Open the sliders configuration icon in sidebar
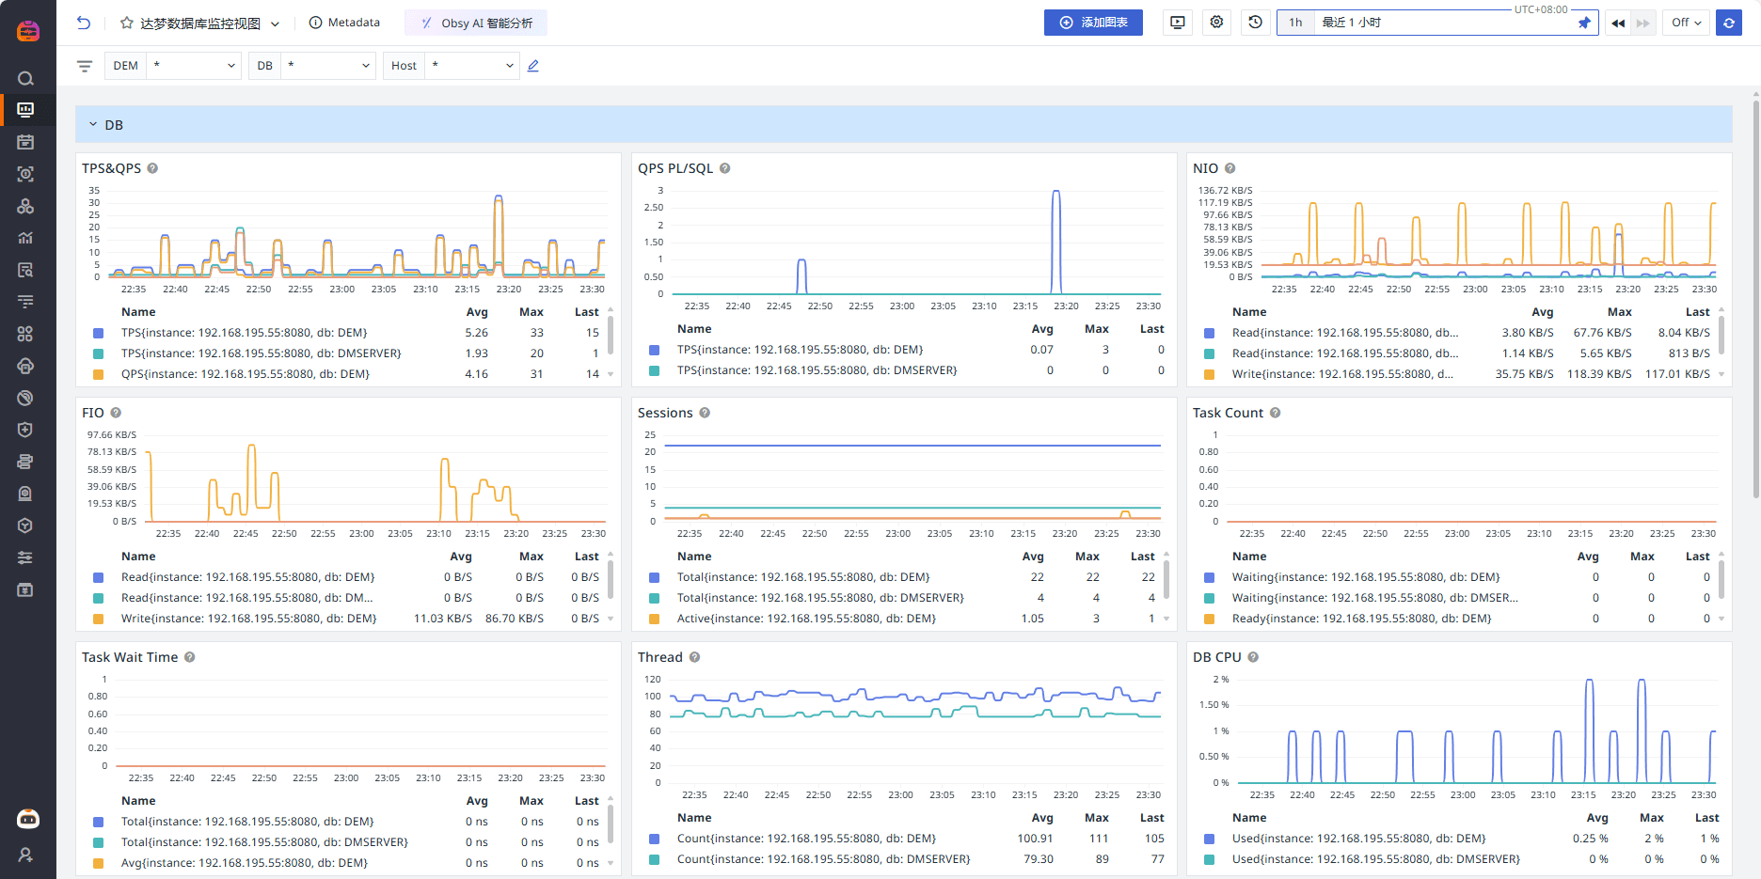1761x879 pixels. click(x=25, y=557)
